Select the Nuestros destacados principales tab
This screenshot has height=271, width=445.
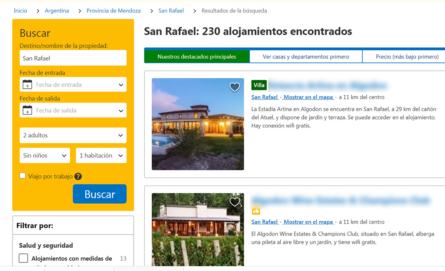[197, 56]
